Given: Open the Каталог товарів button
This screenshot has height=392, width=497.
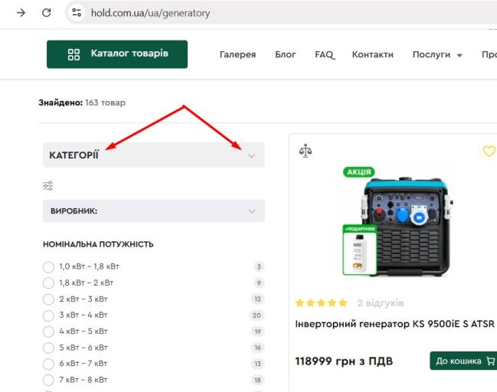Looking at the screenshot, I should click(x=117, y=54).
